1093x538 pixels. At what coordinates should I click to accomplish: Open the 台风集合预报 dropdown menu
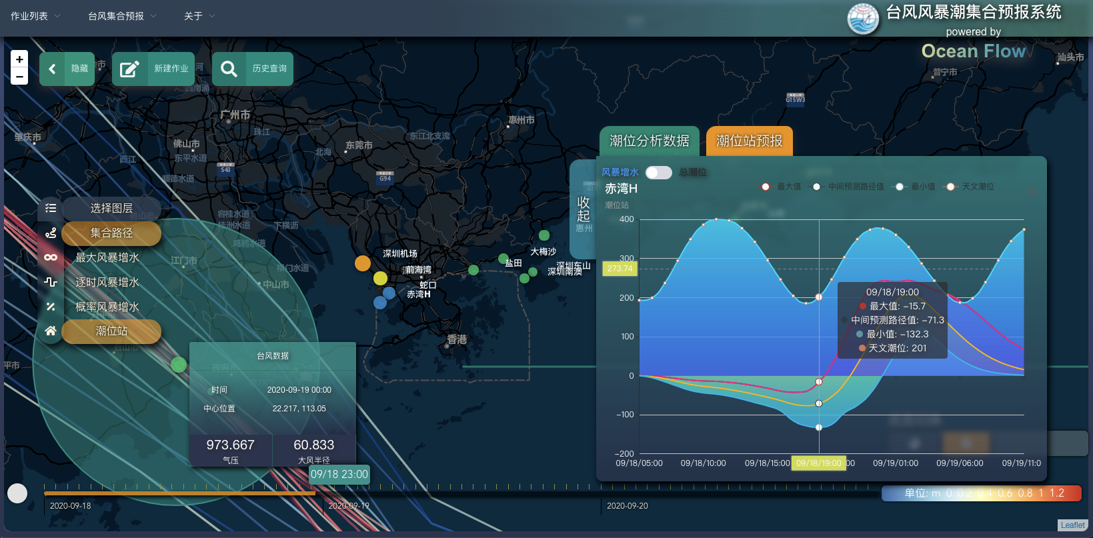pyautogui.click(x=122, y=16)
